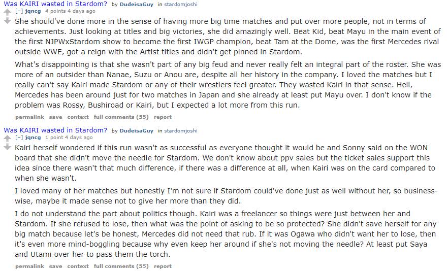Collapse the second comment with [–] toggle
448x271 pixels.
[19, 138]
